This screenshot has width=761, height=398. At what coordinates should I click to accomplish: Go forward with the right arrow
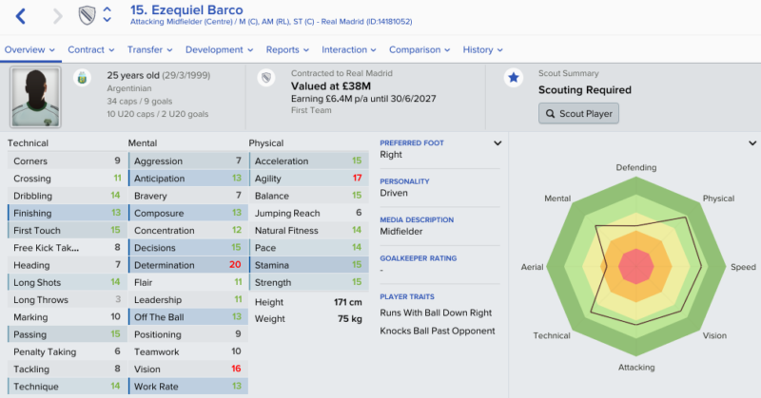(58, 16)
